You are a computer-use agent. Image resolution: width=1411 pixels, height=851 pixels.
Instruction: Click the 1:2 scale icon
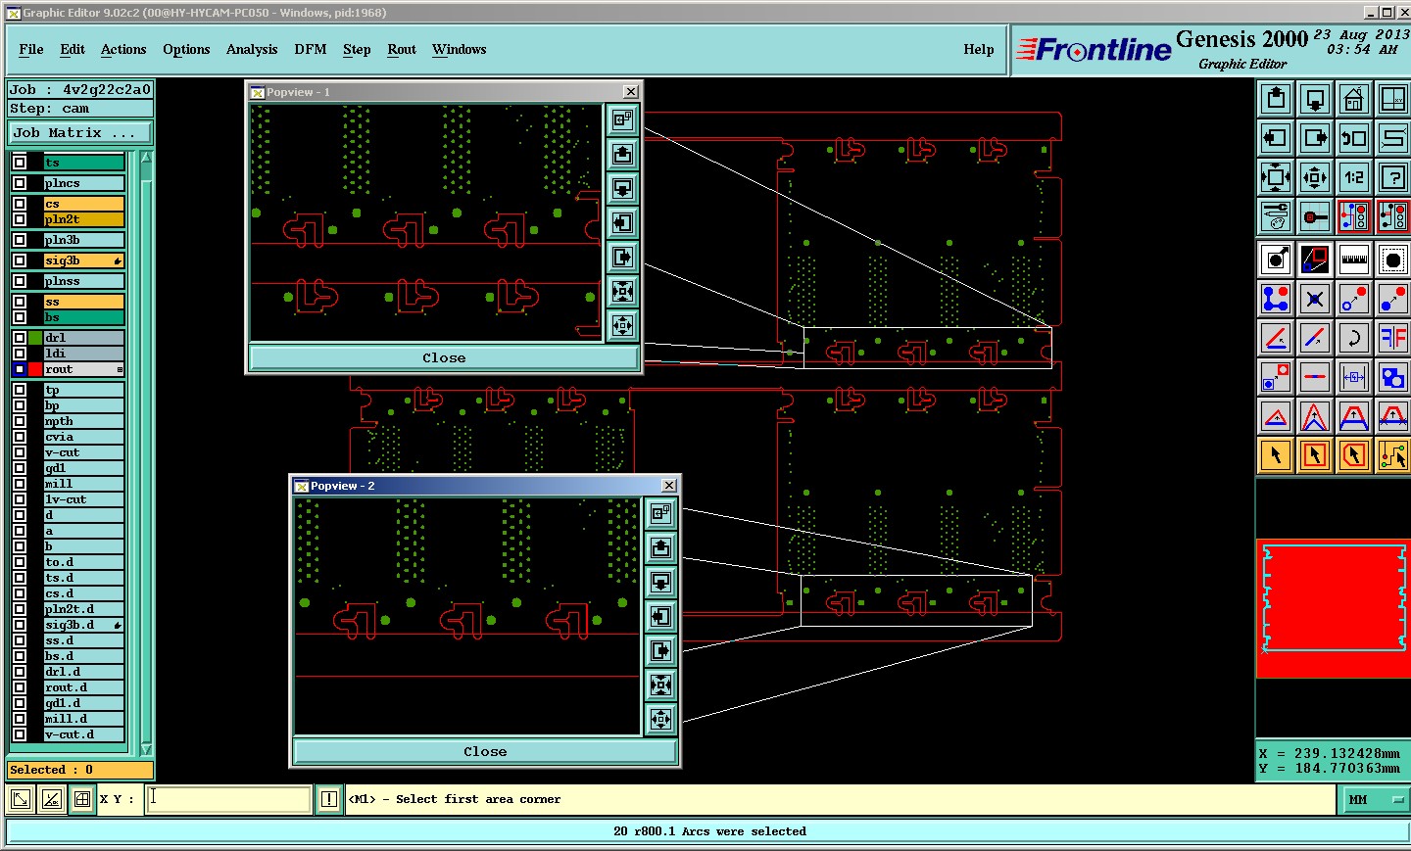click(x=1354, y=177)
